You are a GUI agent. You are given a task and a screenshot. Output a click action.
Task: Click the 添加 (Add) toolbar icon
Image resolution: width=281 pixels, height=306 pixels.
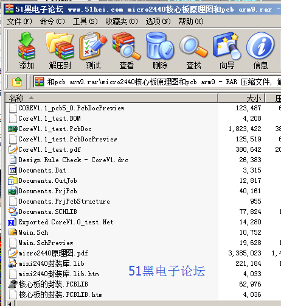[26, 51]
